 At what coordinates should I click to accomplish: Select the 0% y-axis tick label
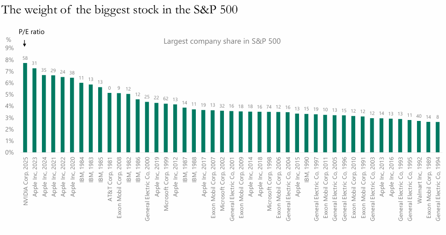(9, 152)
